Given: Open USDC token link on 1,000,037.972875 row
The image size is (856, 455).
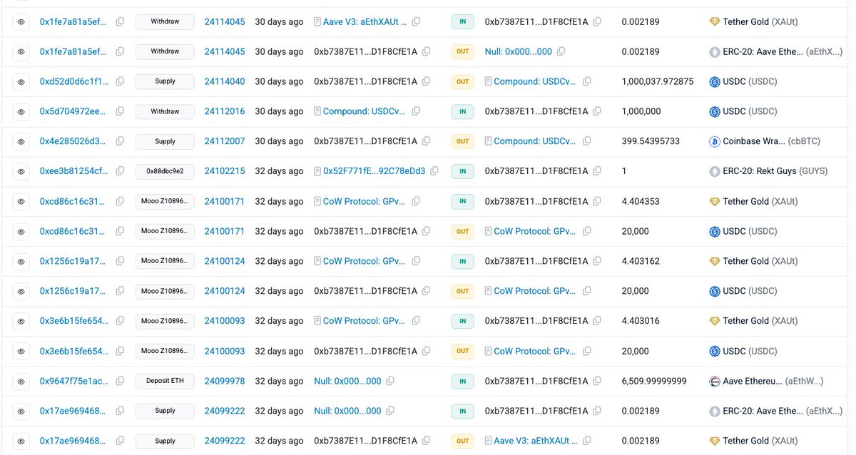Looking at the screenshot, I should tap(750, 82).
